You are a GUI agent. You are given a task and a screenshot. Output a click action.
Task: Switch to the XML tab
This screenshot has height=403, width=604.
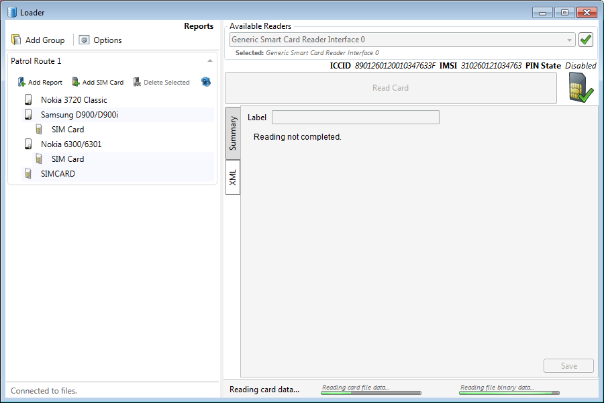click(x=233, y=177)
